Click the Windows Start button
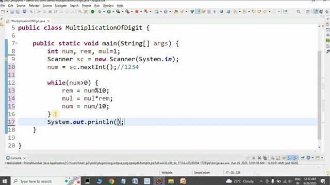This screenshot has height=185, width=330. [5, 181]
